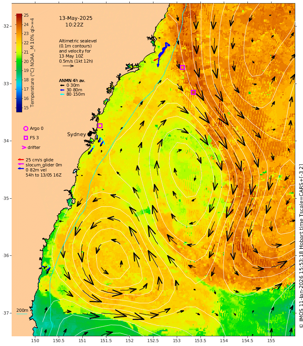Click the cyan 80-150m ANMN arrow icon
303x346 pixels.
[x=62, y=94]
